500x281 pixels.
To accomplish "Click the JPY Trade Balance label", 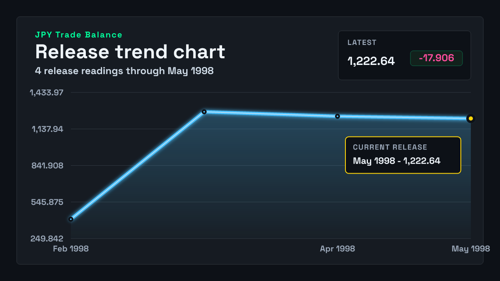I will click(x=79, y=35).
